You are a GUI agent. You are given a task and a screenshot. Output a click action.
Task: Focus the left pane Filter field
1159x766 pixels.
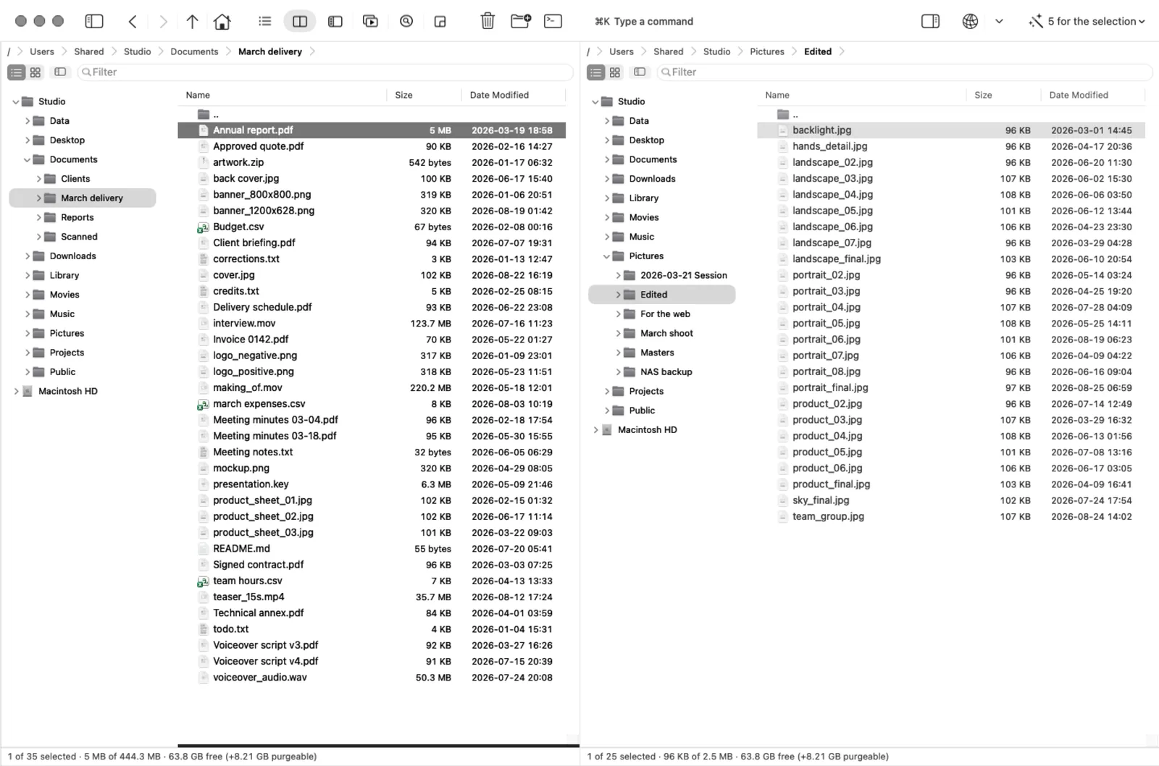coord(325,72)
